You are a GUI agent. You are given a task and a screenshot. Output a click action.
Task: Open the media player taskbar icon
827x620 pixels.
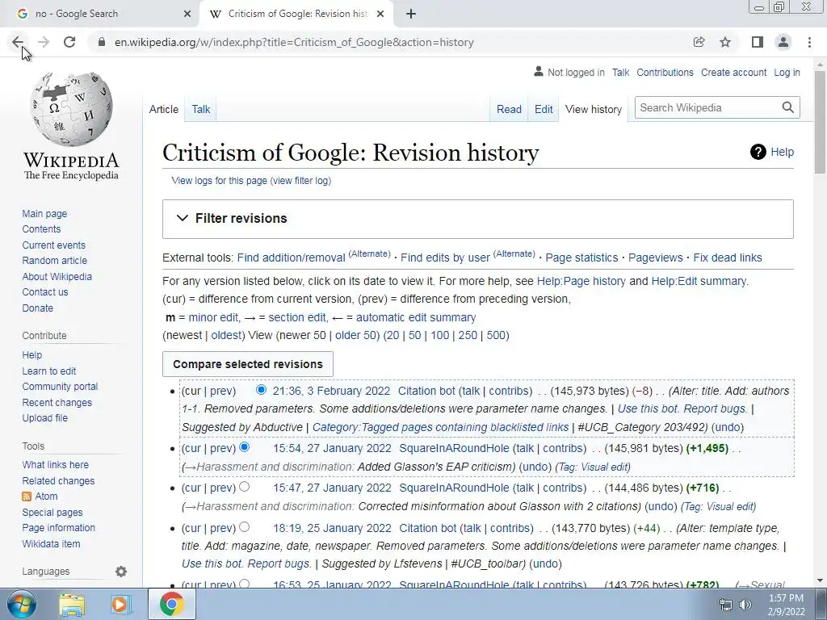point(120,604)
